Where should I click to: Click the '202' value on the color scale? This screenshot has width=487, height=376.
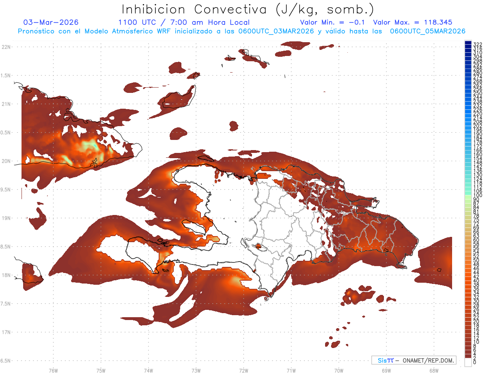point(478,126)
